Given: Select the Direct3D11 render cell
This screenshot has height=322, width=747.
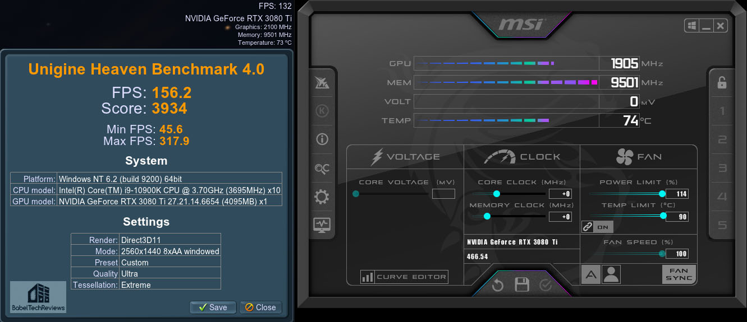Looking at the screenshot, I should click(170, 240).
